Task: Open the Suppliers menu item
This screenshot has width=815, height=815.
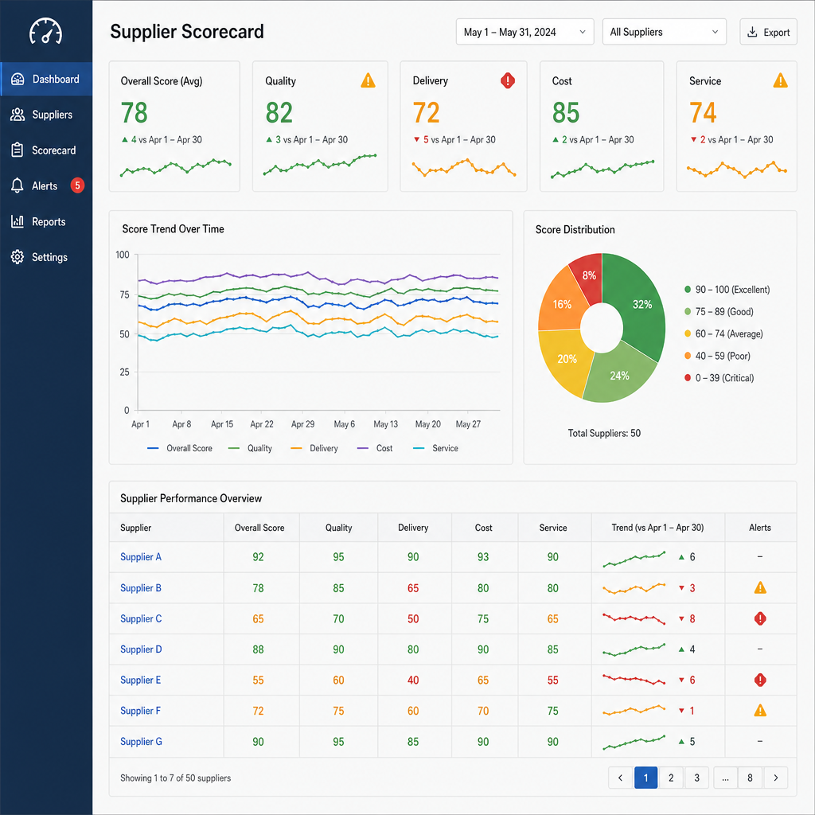Action: 46,115
